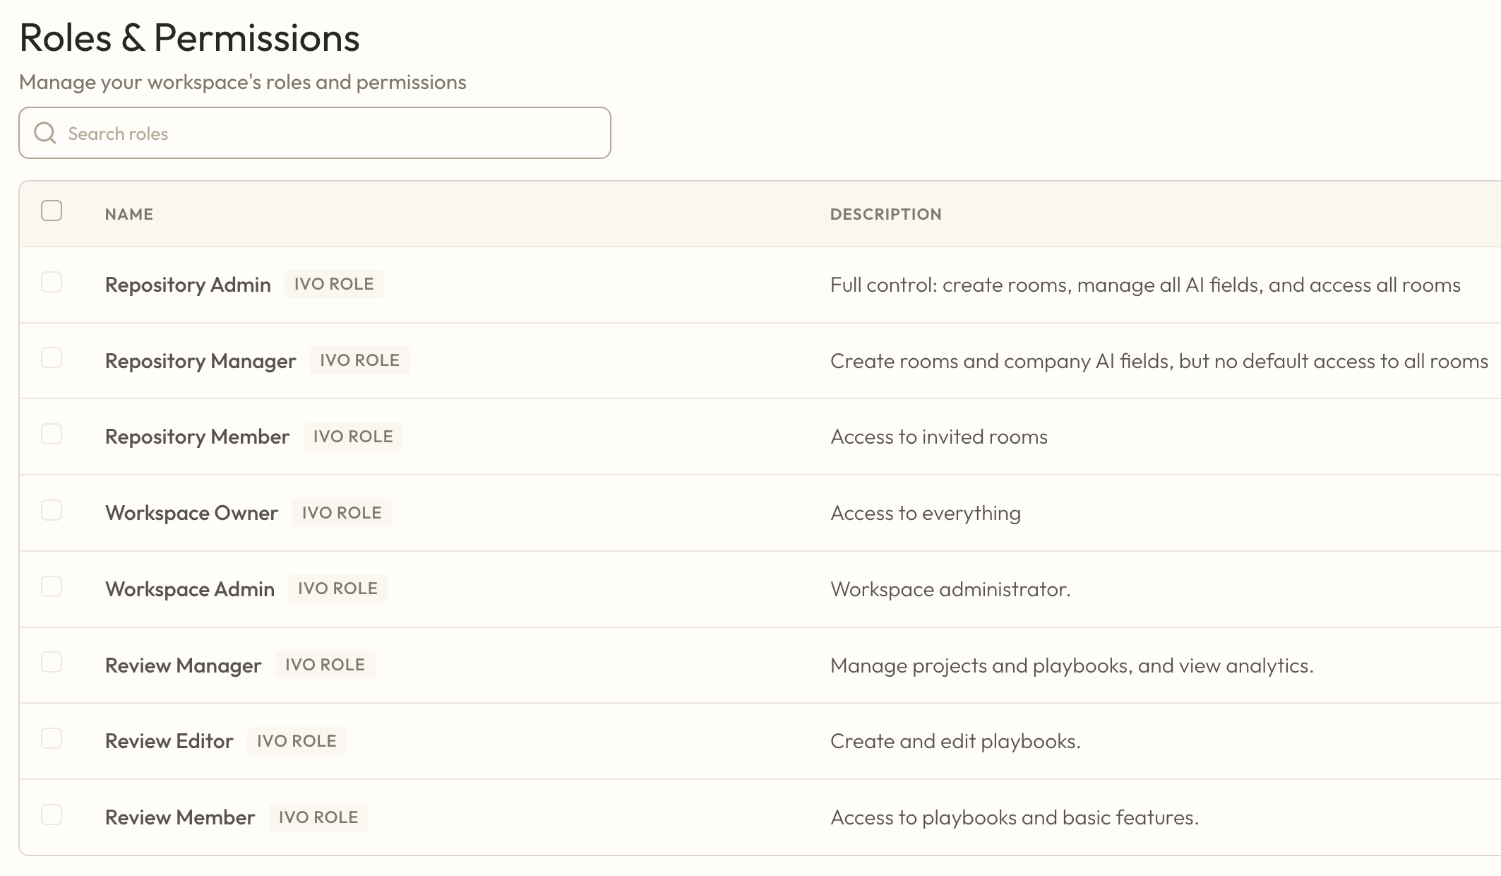1501x876 pixels.
Task: Click the NAME column header
Action: click(129, 214)
